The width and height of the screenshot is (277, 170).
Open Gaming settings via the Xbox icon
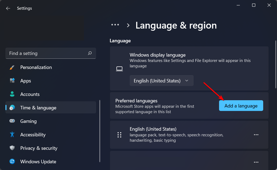tap(12, 121)
